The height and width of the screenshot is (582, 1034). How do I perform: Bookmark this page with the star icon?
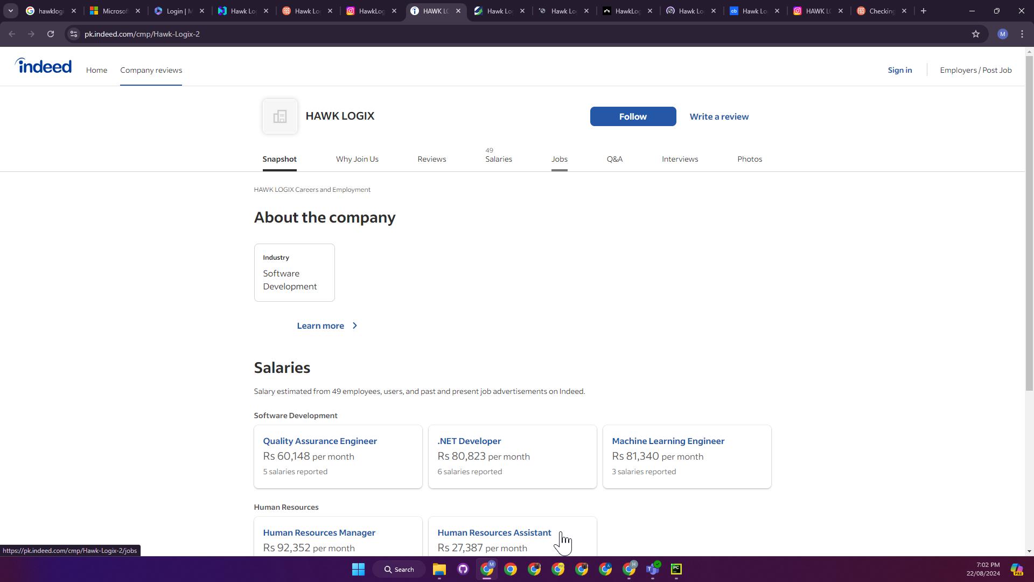[976, 34]
